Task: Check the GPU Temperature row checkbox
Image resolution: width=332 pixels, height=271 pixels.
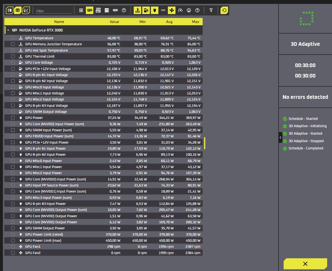Action: tap(13, 38)
